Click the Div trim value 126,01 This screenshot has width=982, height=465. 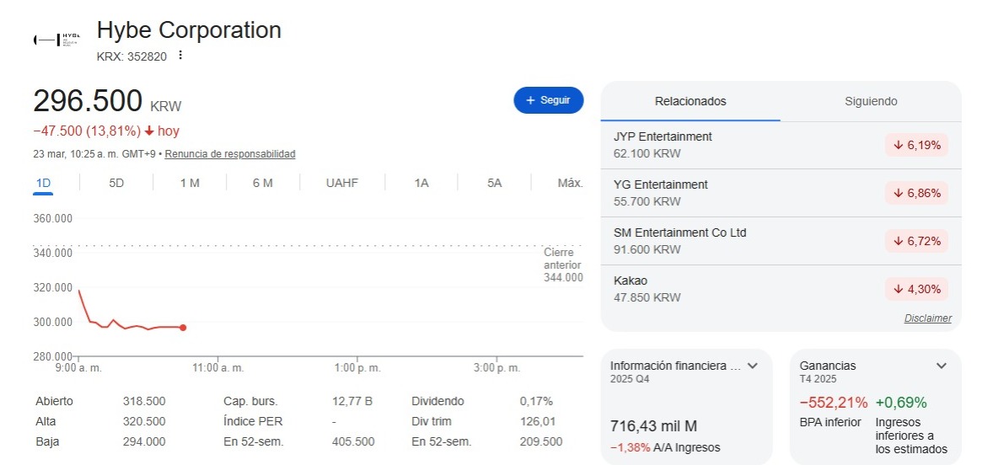point(537,422)
